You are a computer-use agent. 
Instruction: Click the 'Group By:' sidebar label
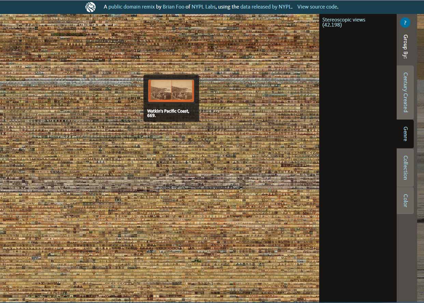click(405, 46)
